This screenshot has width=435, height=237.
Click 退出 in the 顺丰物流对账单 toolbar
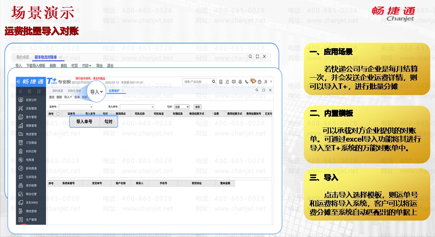[110, 66]
